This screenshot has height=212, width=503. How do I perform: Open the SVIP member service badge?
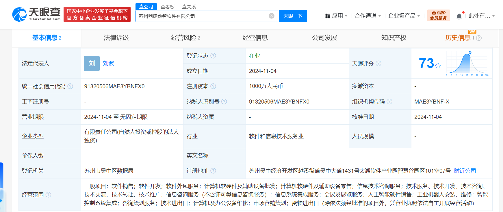438,16
